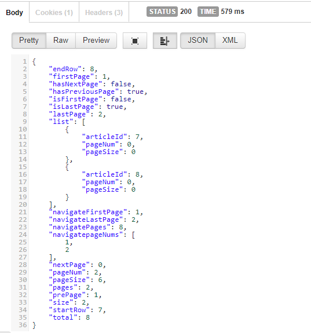The width and height of the screenshot is (311, 333).
Task: Open the Headers (3) tab
Action: (x=104, y=13)
